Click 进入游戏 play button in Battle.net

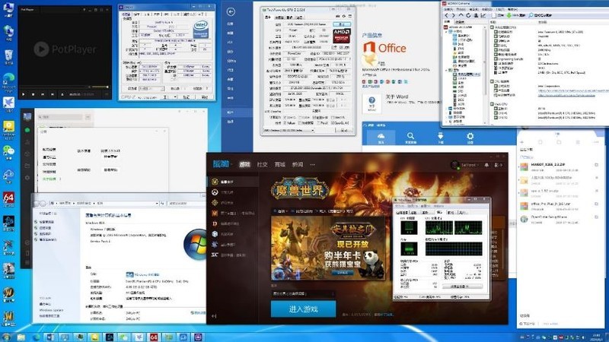pyautogui.click(x=303, y=309)
